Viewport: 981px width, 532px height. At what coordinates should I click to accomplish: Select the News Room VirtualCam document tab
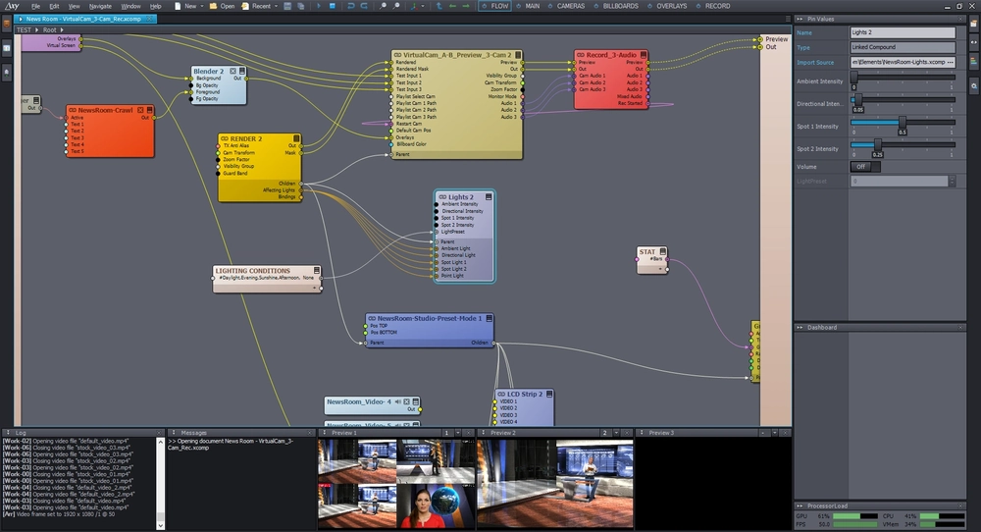(x=85, y=19)
